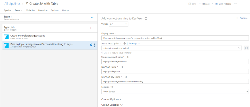Viewport: 250px width, 107px height.
Task: Expand the Control Options section
Action: tap(112, 99)
